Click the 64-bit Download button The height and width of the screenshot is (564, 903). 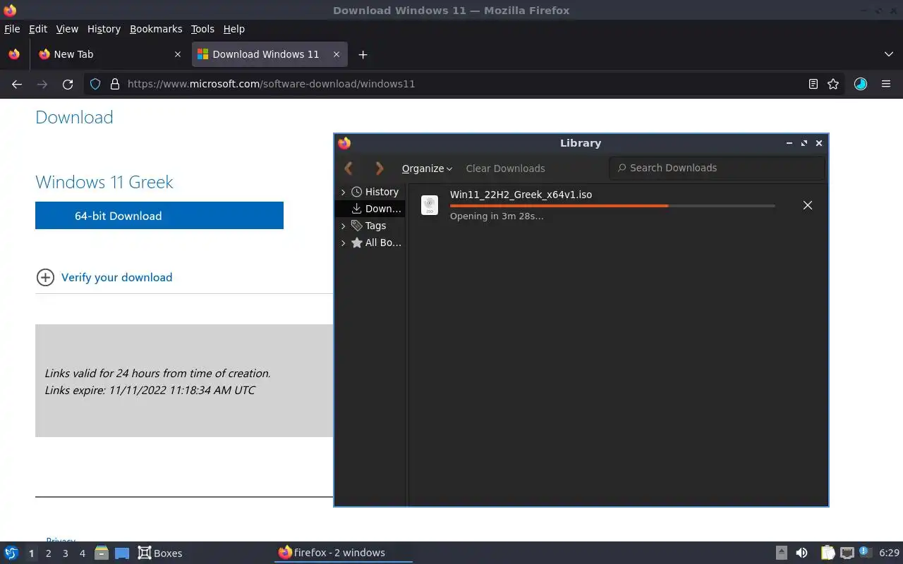tap(159, 216)
